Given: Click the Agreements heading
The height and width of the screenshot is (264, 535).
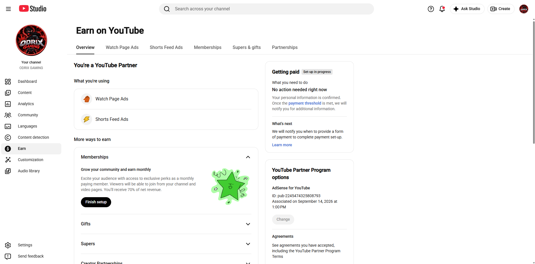Looking at the screenshot, I should click(x=283, y=236).
